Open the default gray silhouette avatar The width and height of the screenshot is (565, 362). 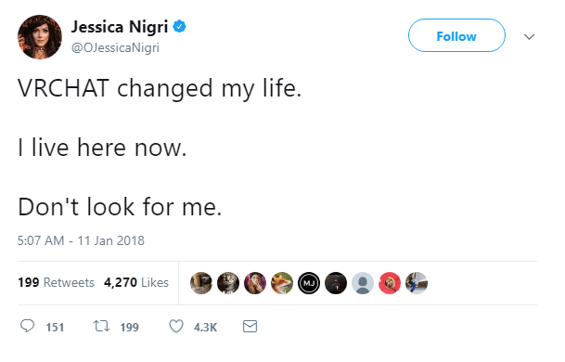(363, 283)
